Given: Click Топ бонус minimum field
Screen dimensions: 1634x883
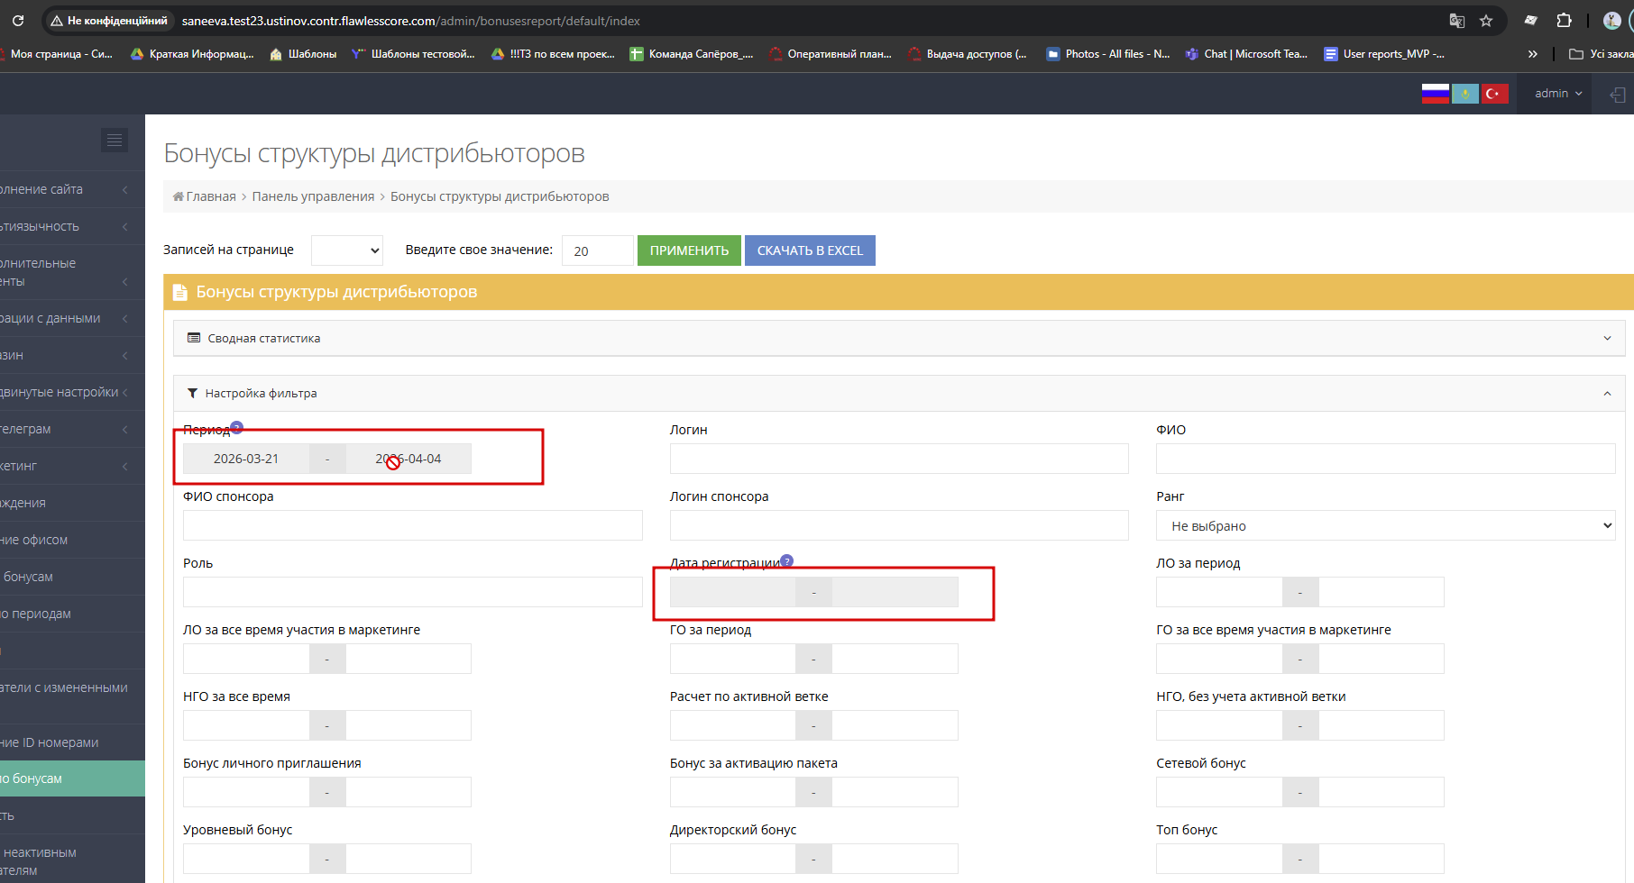Looking at the screenshot, I should tap(1219, 859).
